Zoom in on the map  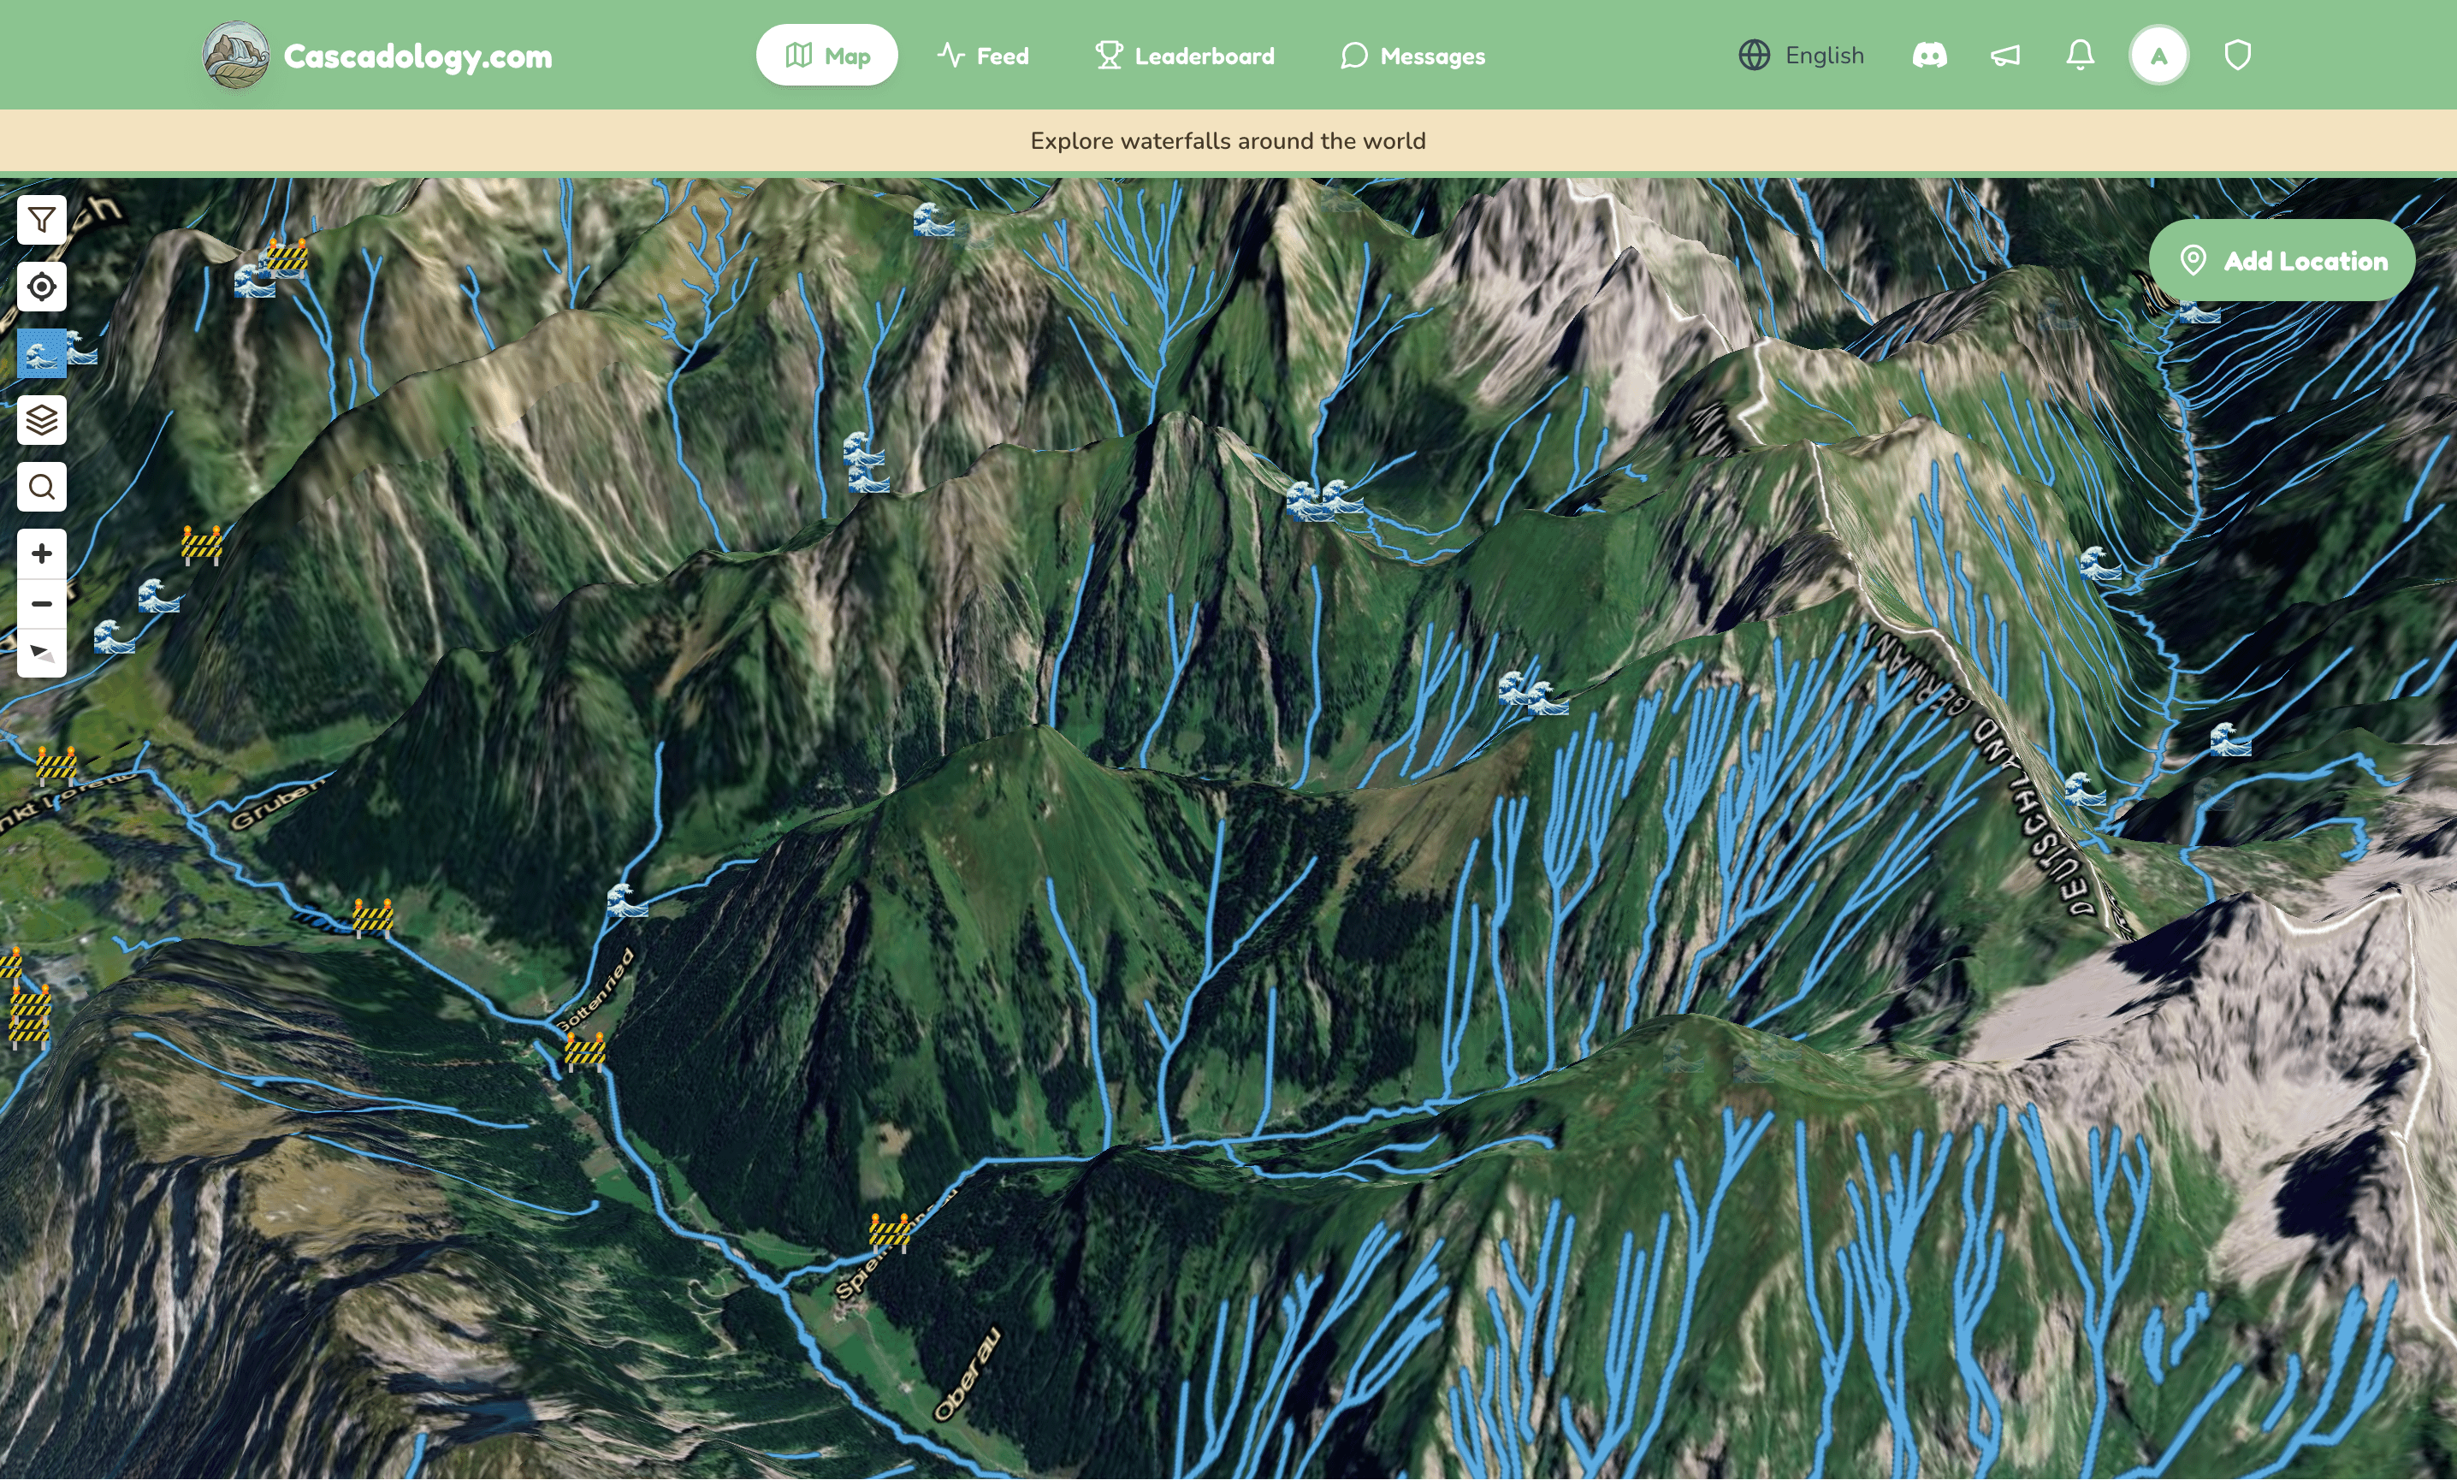pos(41,554)
